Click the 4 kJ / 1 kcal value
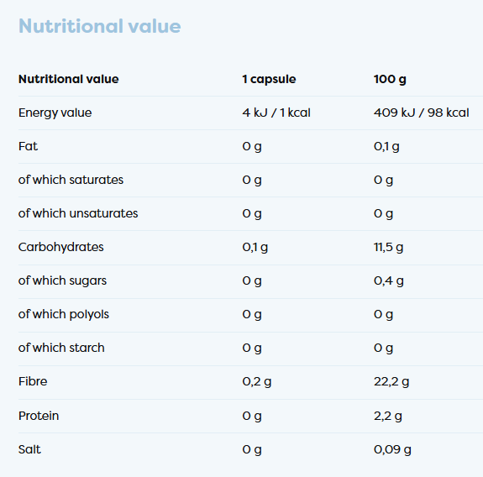Viewport: 483px width, 477px height. pyautogui.click(x=276, y=113)
